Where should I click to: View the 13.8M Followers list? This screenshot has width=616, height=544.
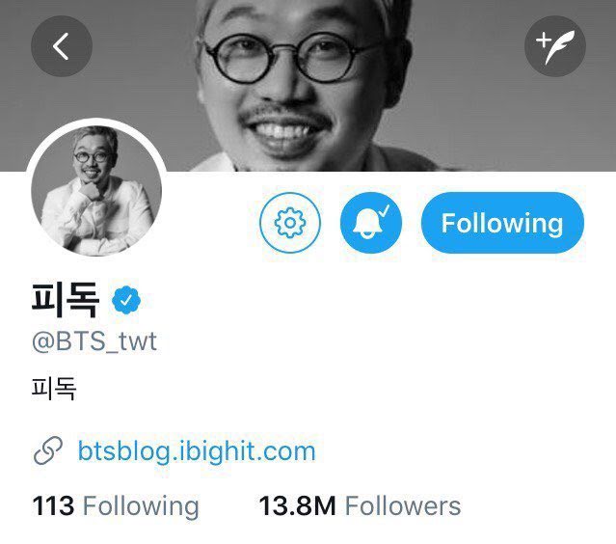[360, 505]
